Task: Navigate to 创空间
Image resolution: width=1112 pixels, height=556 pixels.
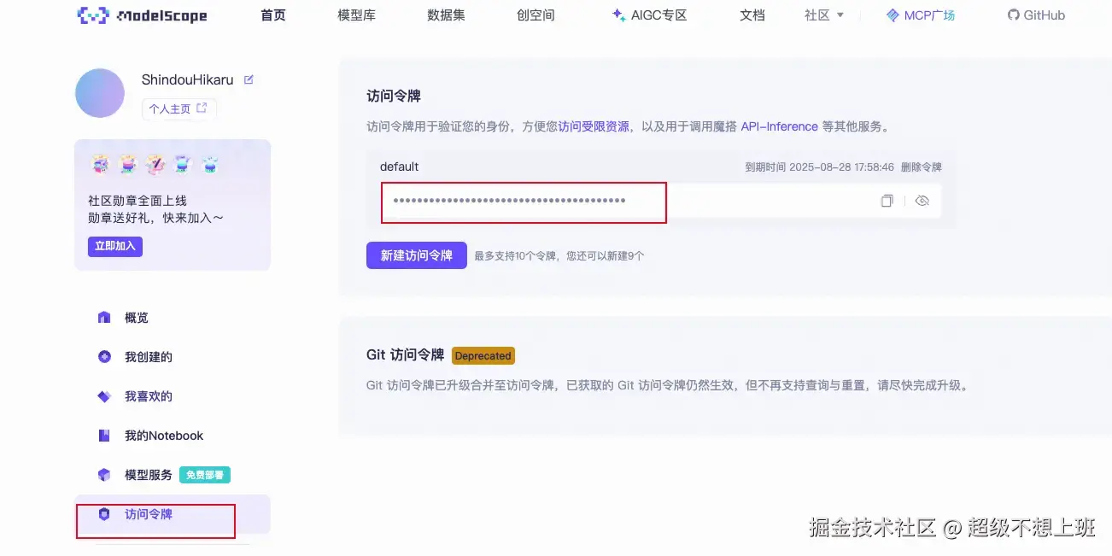Action: [535, 15]
